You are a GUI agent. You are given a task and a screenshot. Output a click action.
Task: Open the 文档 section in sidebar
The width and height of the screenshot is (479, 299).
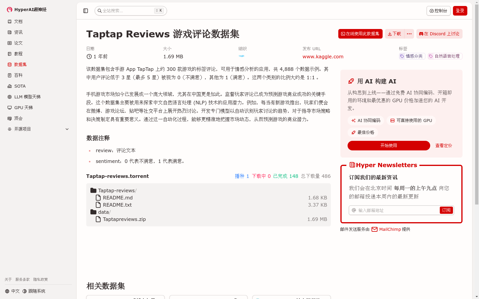point(18,21)
